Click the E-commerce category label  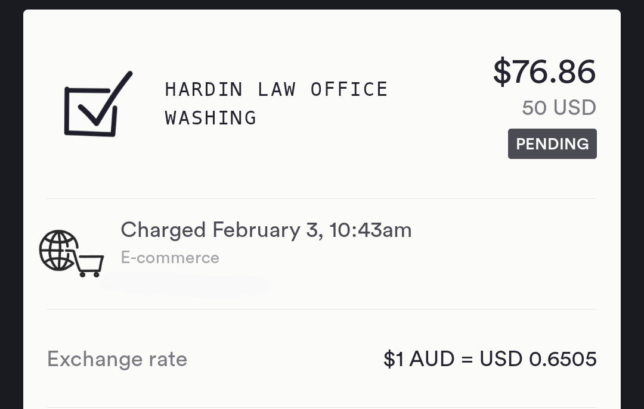(x=169, y=258)
